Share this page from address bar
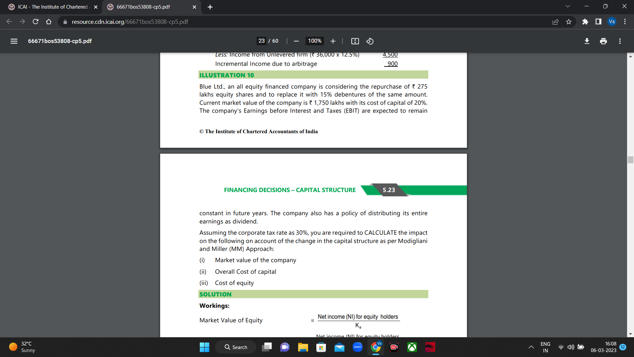 555,22
